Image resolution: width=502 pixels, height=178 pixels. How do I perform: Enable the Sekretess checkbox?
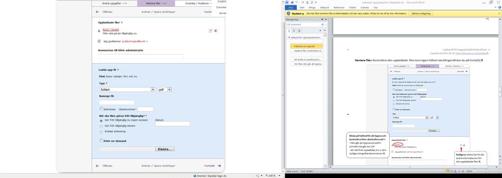point(102,109)
